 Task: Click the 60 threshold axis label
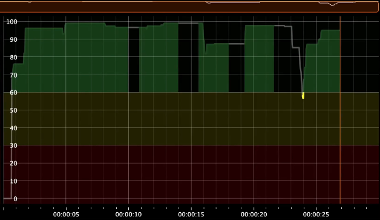click(13, 92)
